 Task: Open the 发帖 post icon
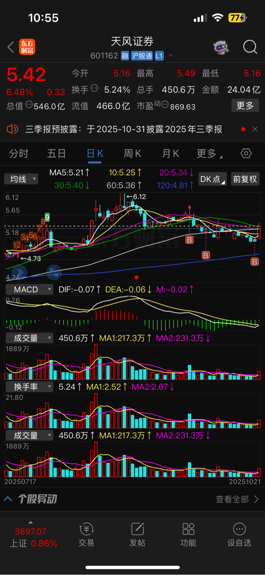coord(137,529)
